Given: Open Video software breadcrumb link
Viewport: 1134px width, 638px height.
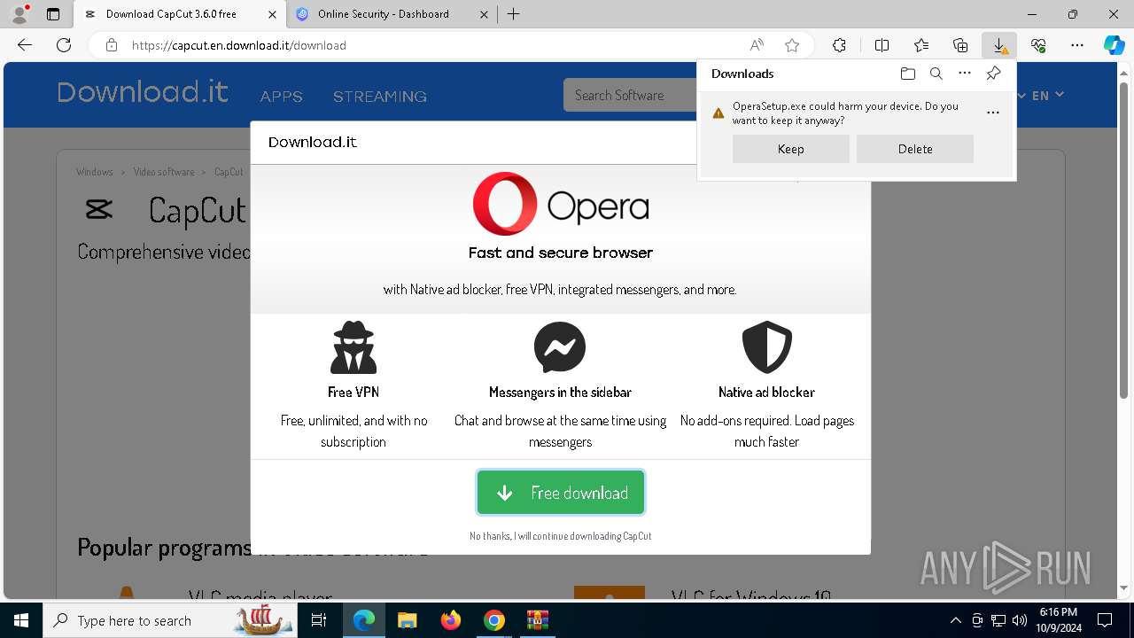Looking at the screenshot, I should pos(164,172).
